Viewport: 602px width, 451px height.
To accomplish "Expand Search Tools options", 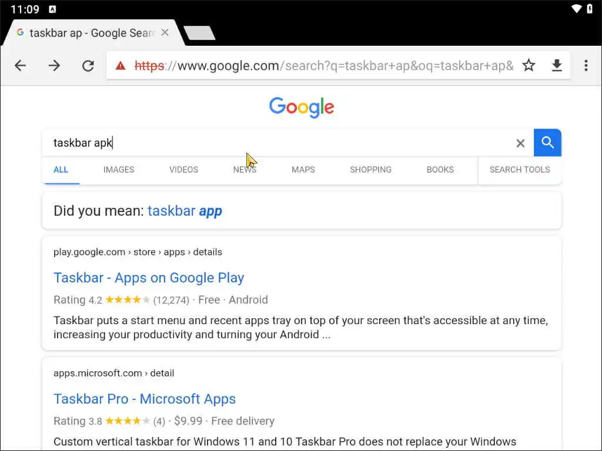I will 520,170.
